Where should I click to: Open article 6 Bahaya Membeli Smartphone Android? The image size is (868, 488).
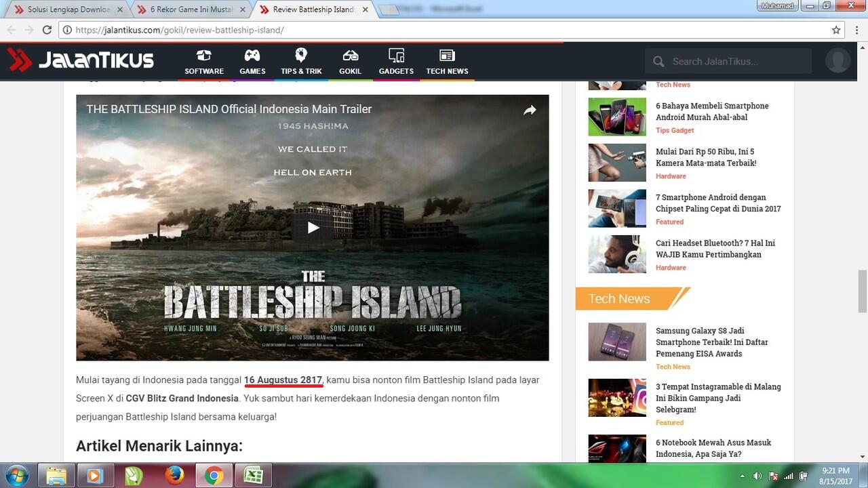point(712,111)
